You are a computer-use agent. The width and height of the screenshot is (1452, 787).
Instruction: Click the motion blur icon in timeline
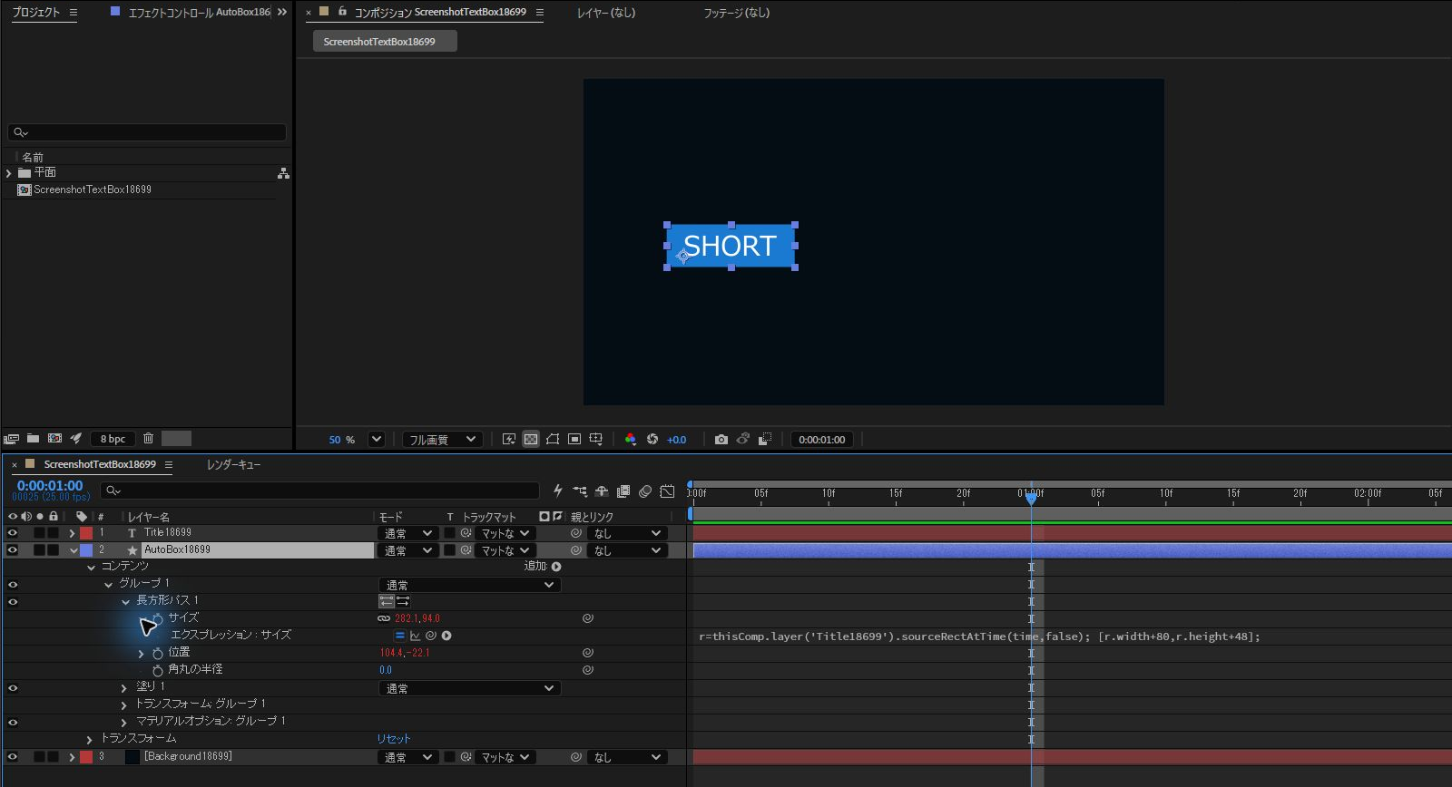(645, 491)
